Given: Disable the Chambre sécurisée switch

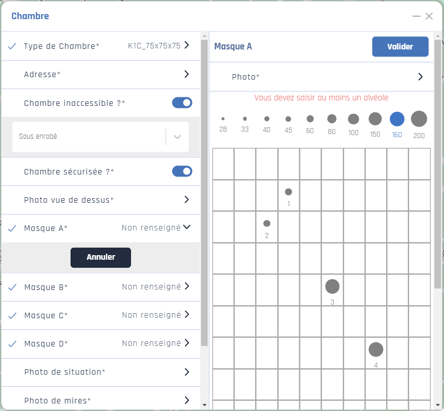Looking at the screenshot, I should click(182, 171).
